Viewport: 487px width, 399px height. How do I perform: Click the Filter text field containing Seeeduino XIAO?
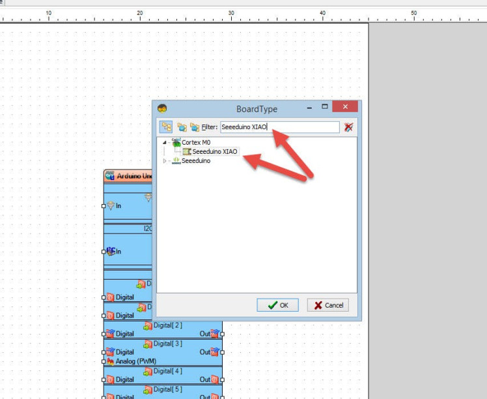pos(280,127)
